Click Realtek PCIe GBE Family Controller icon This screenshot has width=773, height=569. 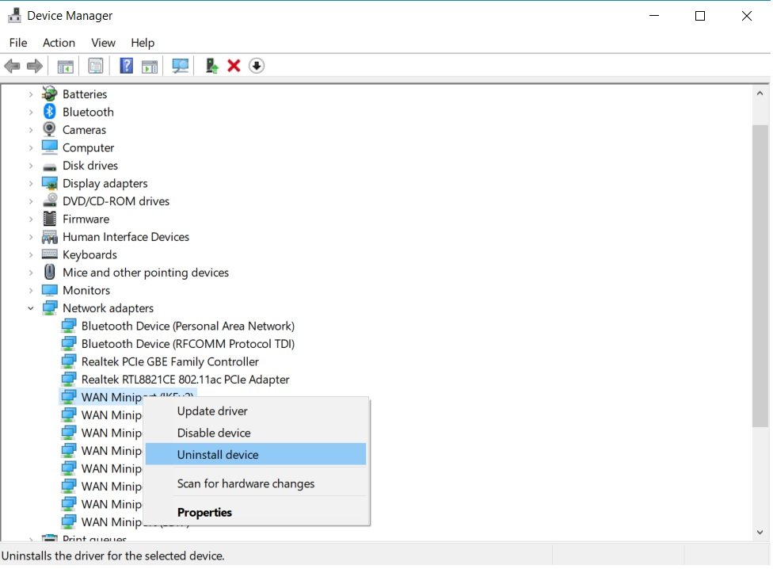point(69,361)
